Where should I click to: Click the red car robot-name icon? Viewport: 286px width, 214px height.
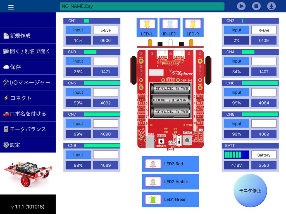6,114
